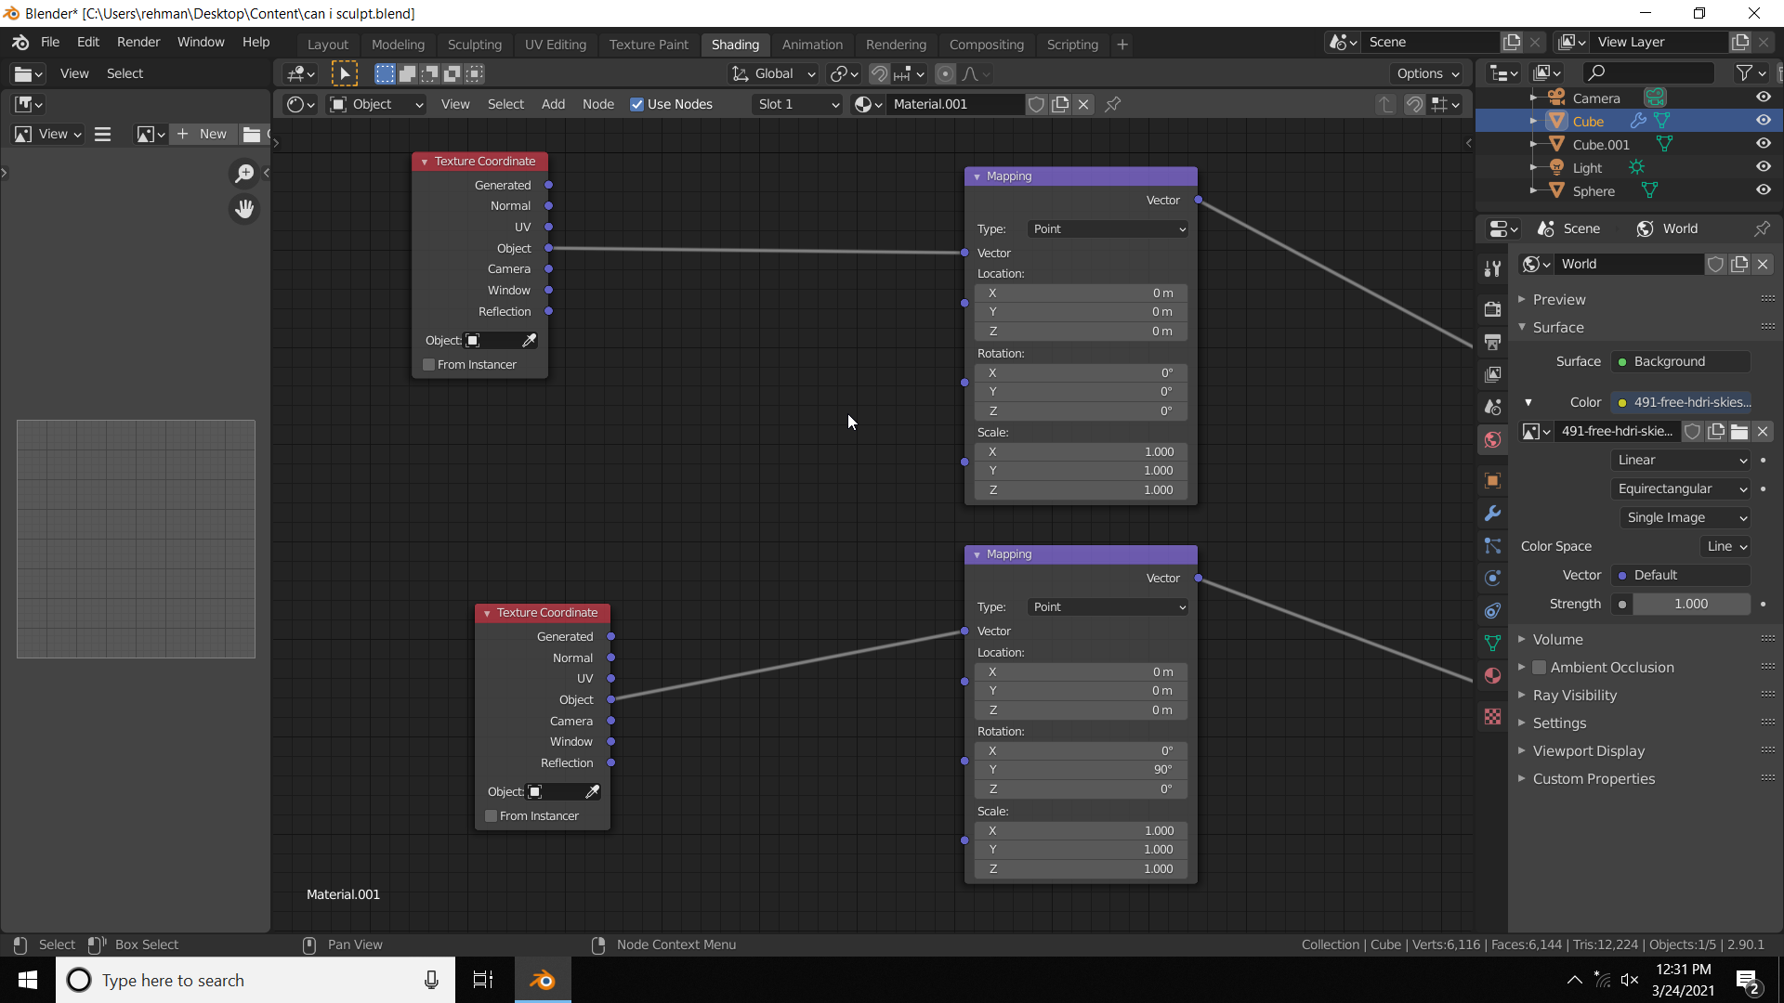Expand the Ray Visibility panel

pyautogui.click(x=1574, y=695)
